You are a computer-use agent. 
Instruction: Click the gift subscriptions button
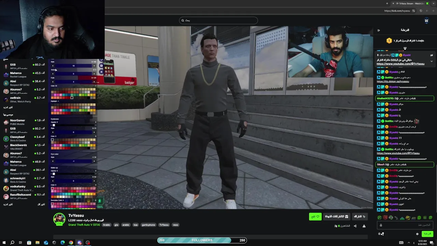click(337, 217)
